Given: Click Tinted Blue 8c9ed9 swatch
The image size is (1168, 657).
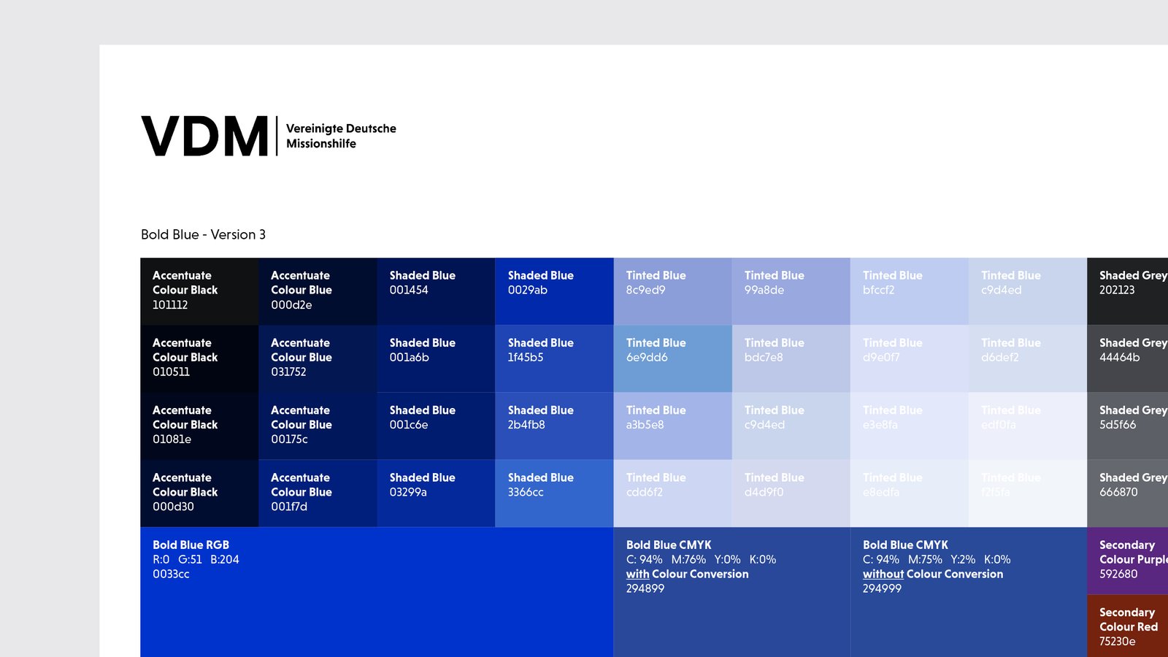Looking at the screenshot, I should (x=672, y=291).
